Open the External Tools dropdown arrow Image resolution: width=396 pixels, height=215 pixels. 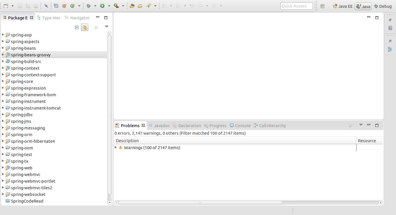[123, 6]
